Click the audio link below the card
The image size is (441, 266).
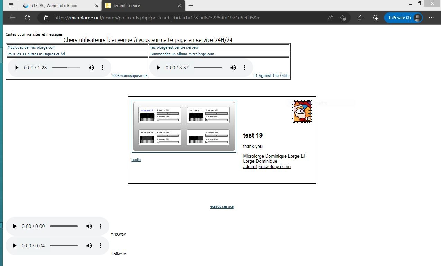coord(136,160)
